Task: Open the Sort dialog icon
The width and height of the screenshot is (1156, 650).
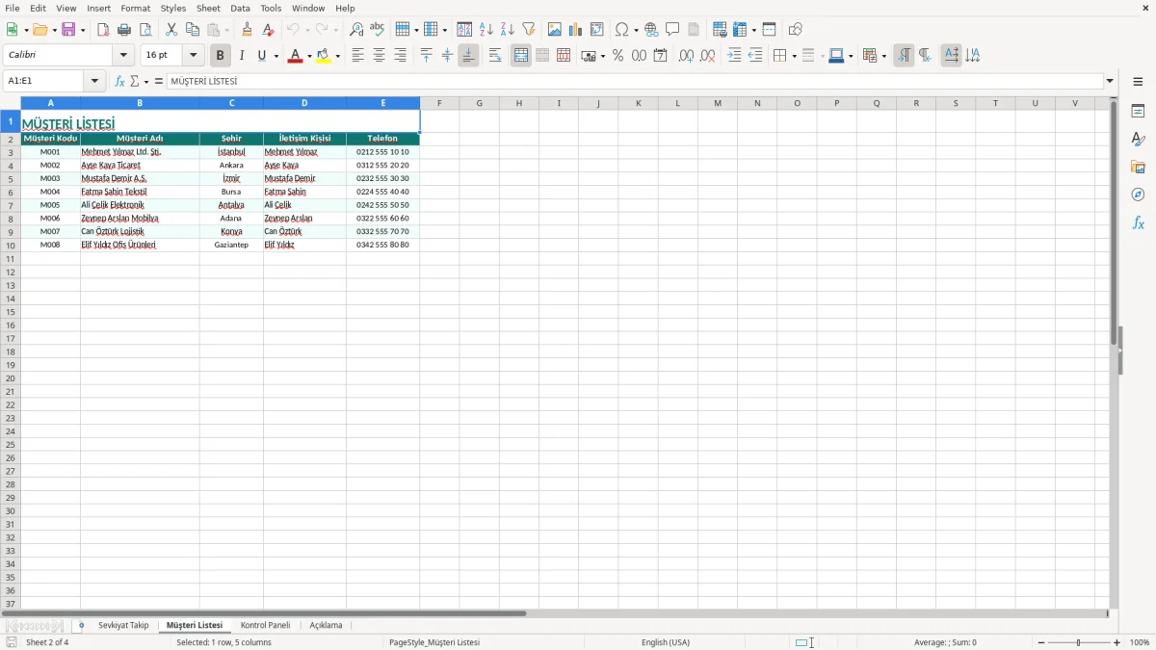Action: click(x=464, y=30)
